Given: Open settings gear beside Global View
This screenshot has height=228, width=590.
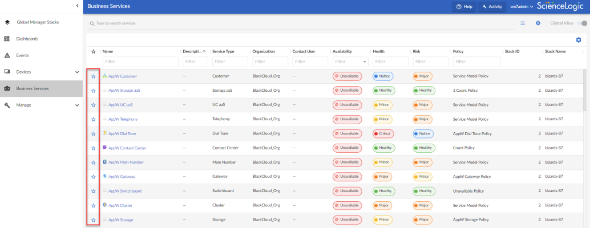Looking at the screenshot, I should coord(538,23).
